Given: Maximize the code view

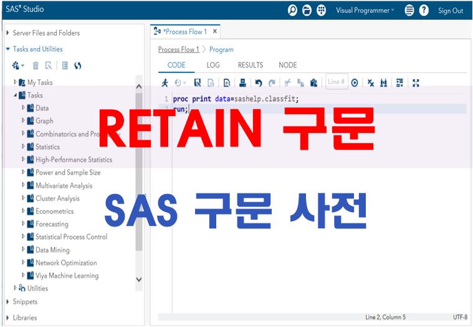Looking at the screenshot, I should pyautogui.click(x=416, y=83).
